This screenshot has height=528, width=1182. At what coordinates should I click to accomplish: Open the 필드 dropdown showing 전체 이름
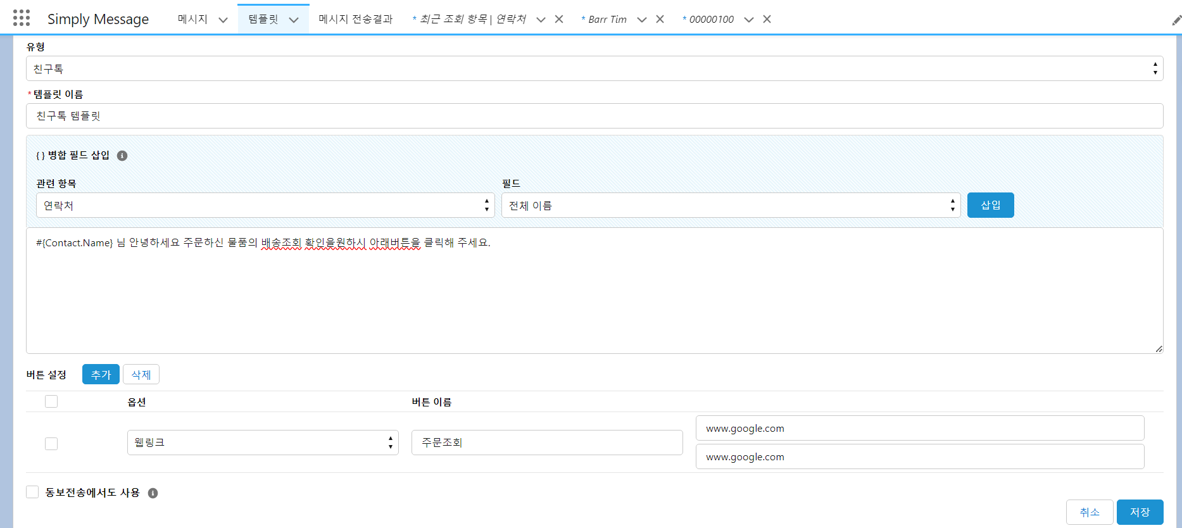click(x=730, y=205)
